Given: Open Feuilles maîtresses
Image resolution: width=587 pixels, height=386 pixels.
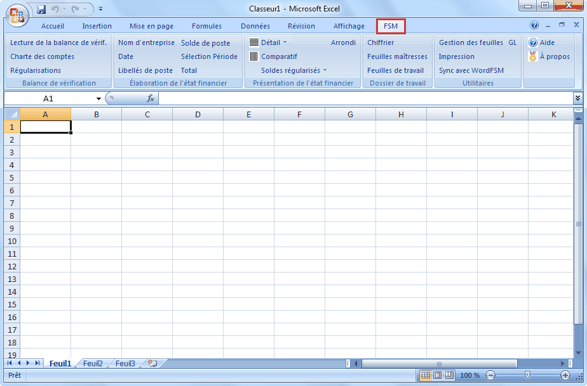Looking at the screenshot, I should 397,56.
